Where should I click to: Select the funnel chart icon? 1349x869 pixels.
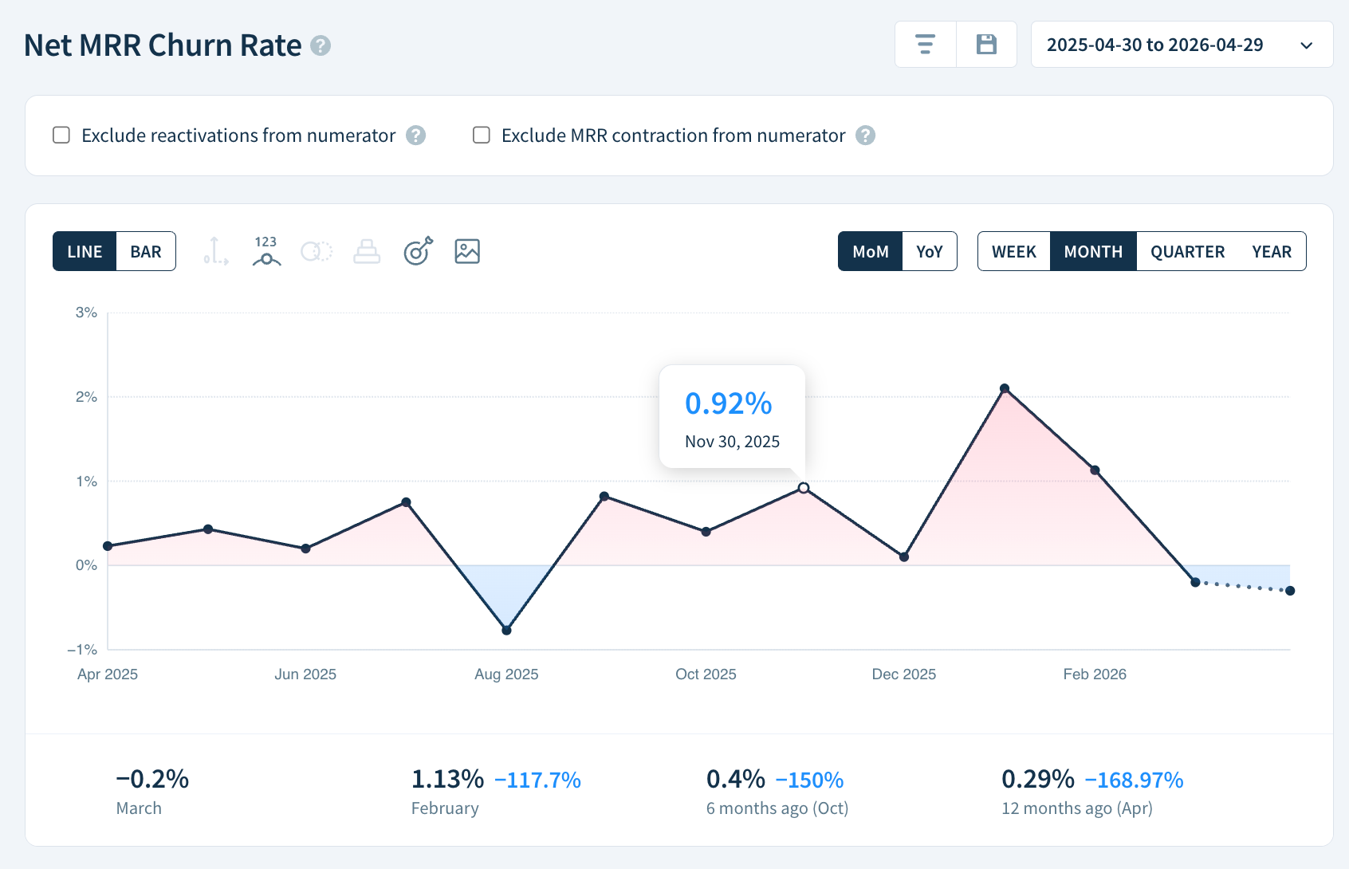367,251
